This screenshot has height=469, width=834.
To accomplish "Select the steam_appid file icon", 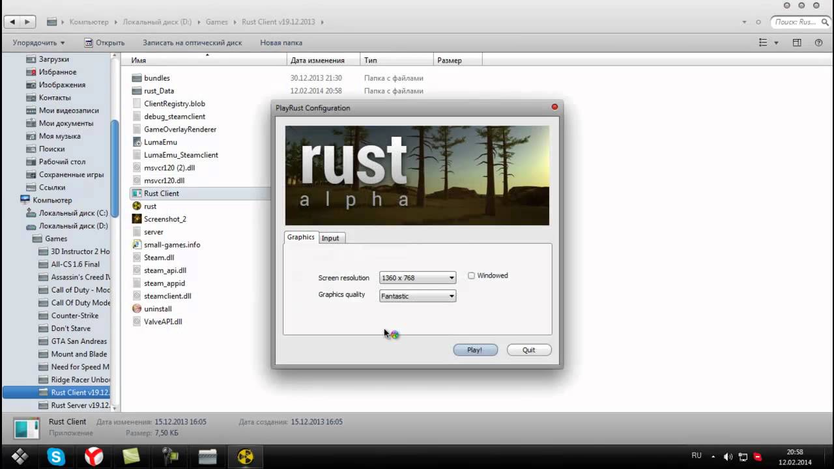I will (x=137, y=283).
